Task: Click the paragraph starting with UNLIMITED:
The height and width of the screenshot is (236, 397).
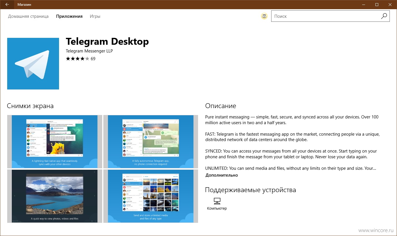Action: coord(291,168)
